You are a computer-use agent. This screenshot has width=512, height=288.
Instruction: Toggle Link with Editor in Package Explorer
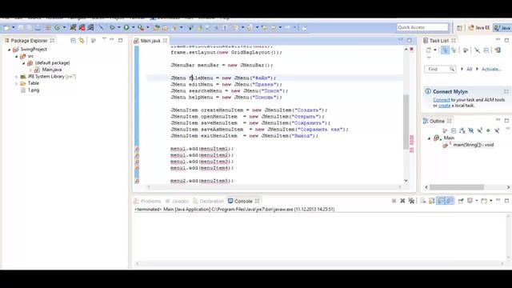tap(82, 41)
